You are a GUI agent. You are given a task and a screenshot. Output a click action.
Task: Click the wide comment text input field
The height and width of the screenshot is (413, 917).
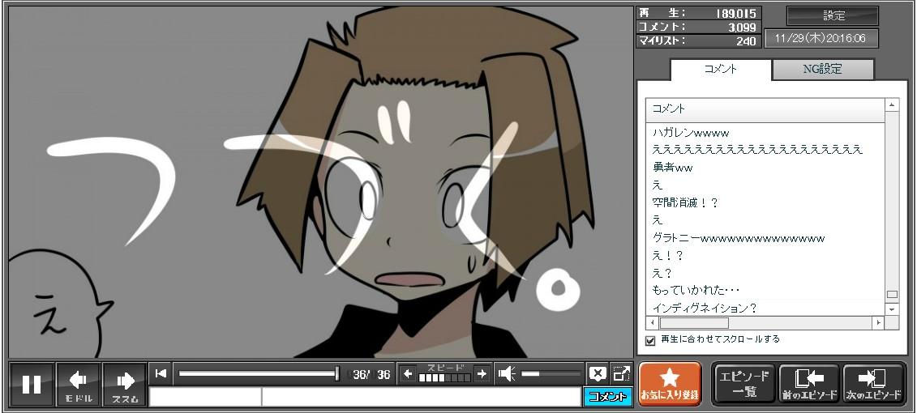420,397
